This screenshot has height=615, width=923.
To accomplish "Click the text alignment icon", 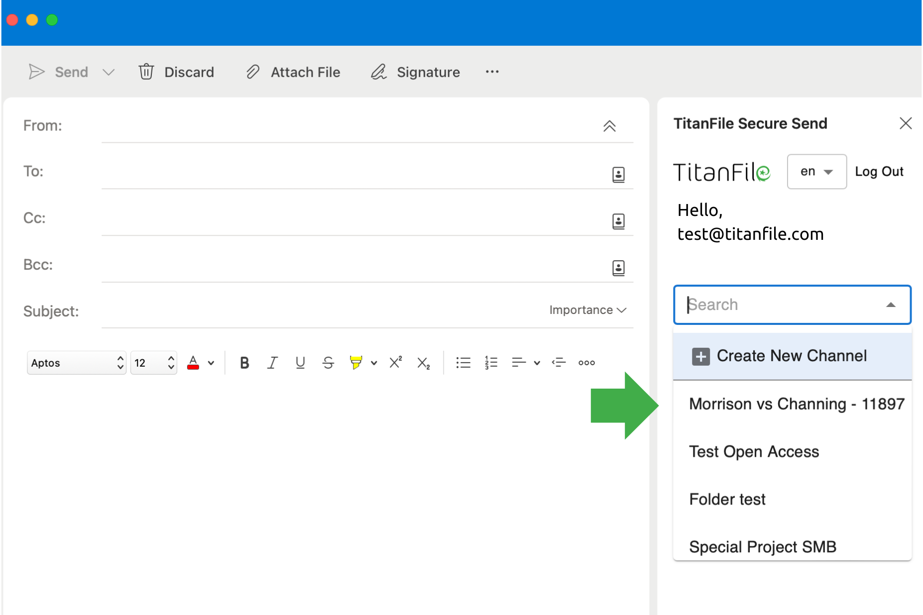I will click(x=519, y=363).
